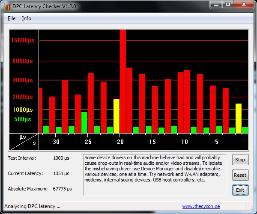Click the 2000µs axis label
Image resolution: width=257 pixels, height=214 pixels.
23,97
